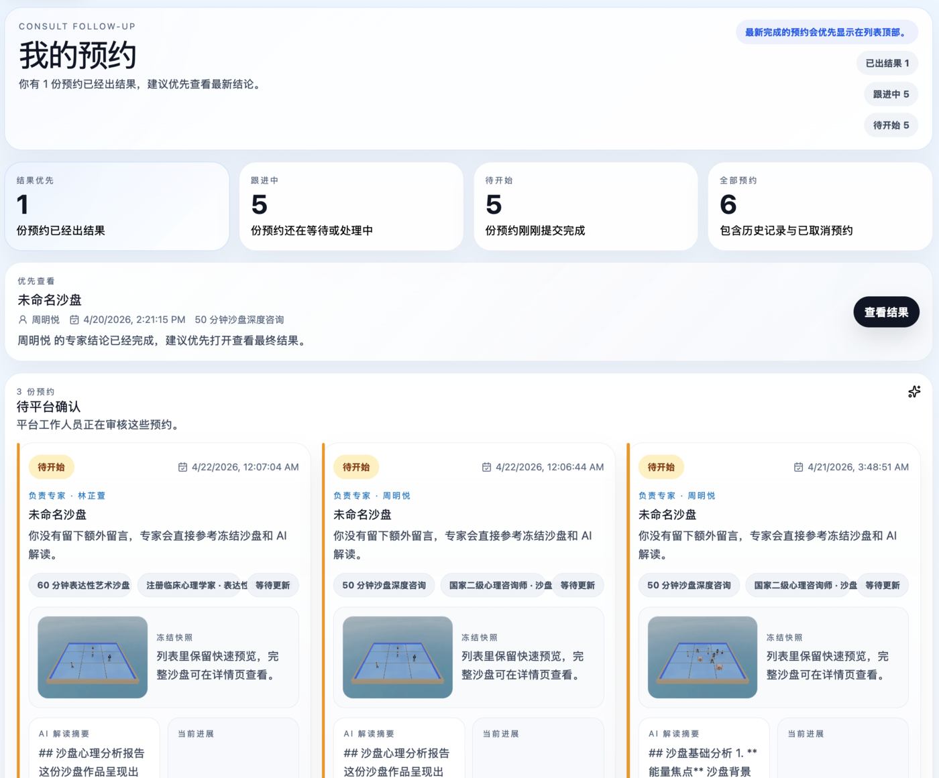
Task: Select the 跟进中 5 chip
Action: click(891, 94)
